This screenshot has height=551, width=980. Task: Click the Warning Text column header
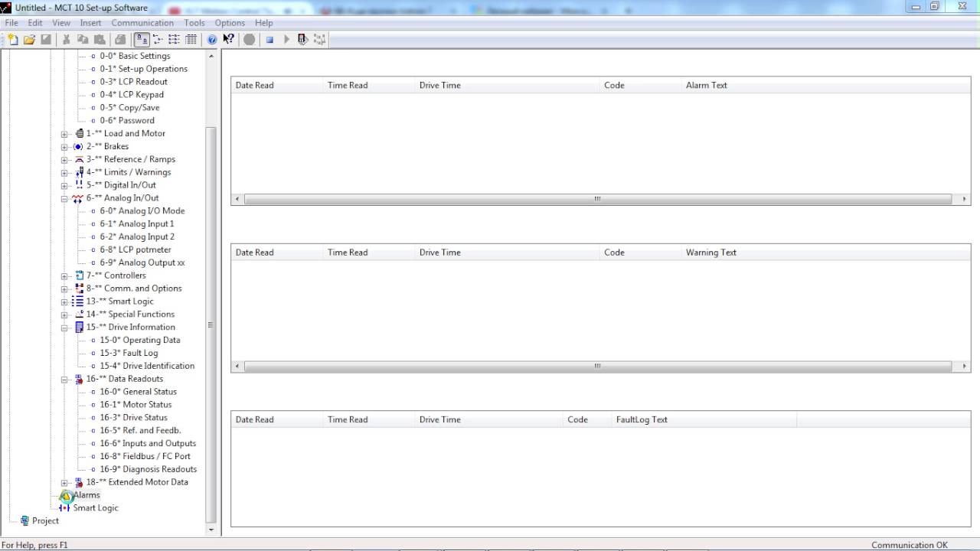[x=710, y=253]
